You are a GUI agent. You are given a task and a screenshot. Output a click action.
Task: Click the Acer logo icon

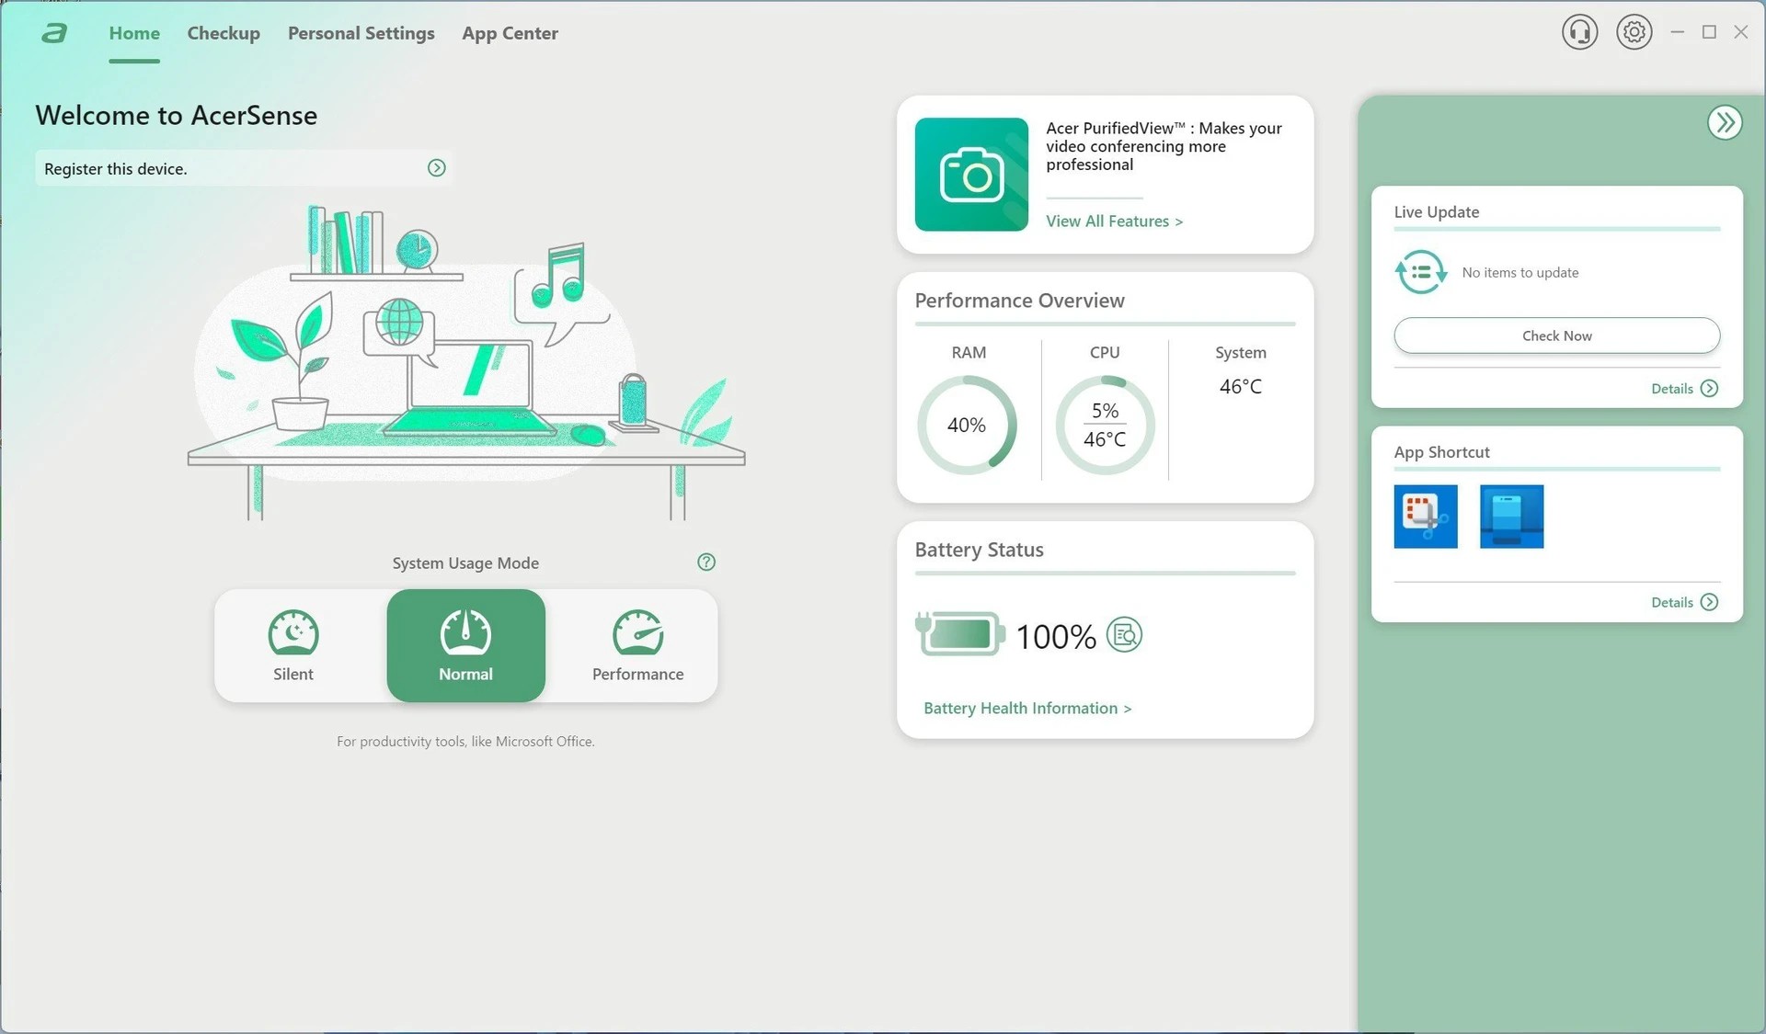[x=54, y=33]
